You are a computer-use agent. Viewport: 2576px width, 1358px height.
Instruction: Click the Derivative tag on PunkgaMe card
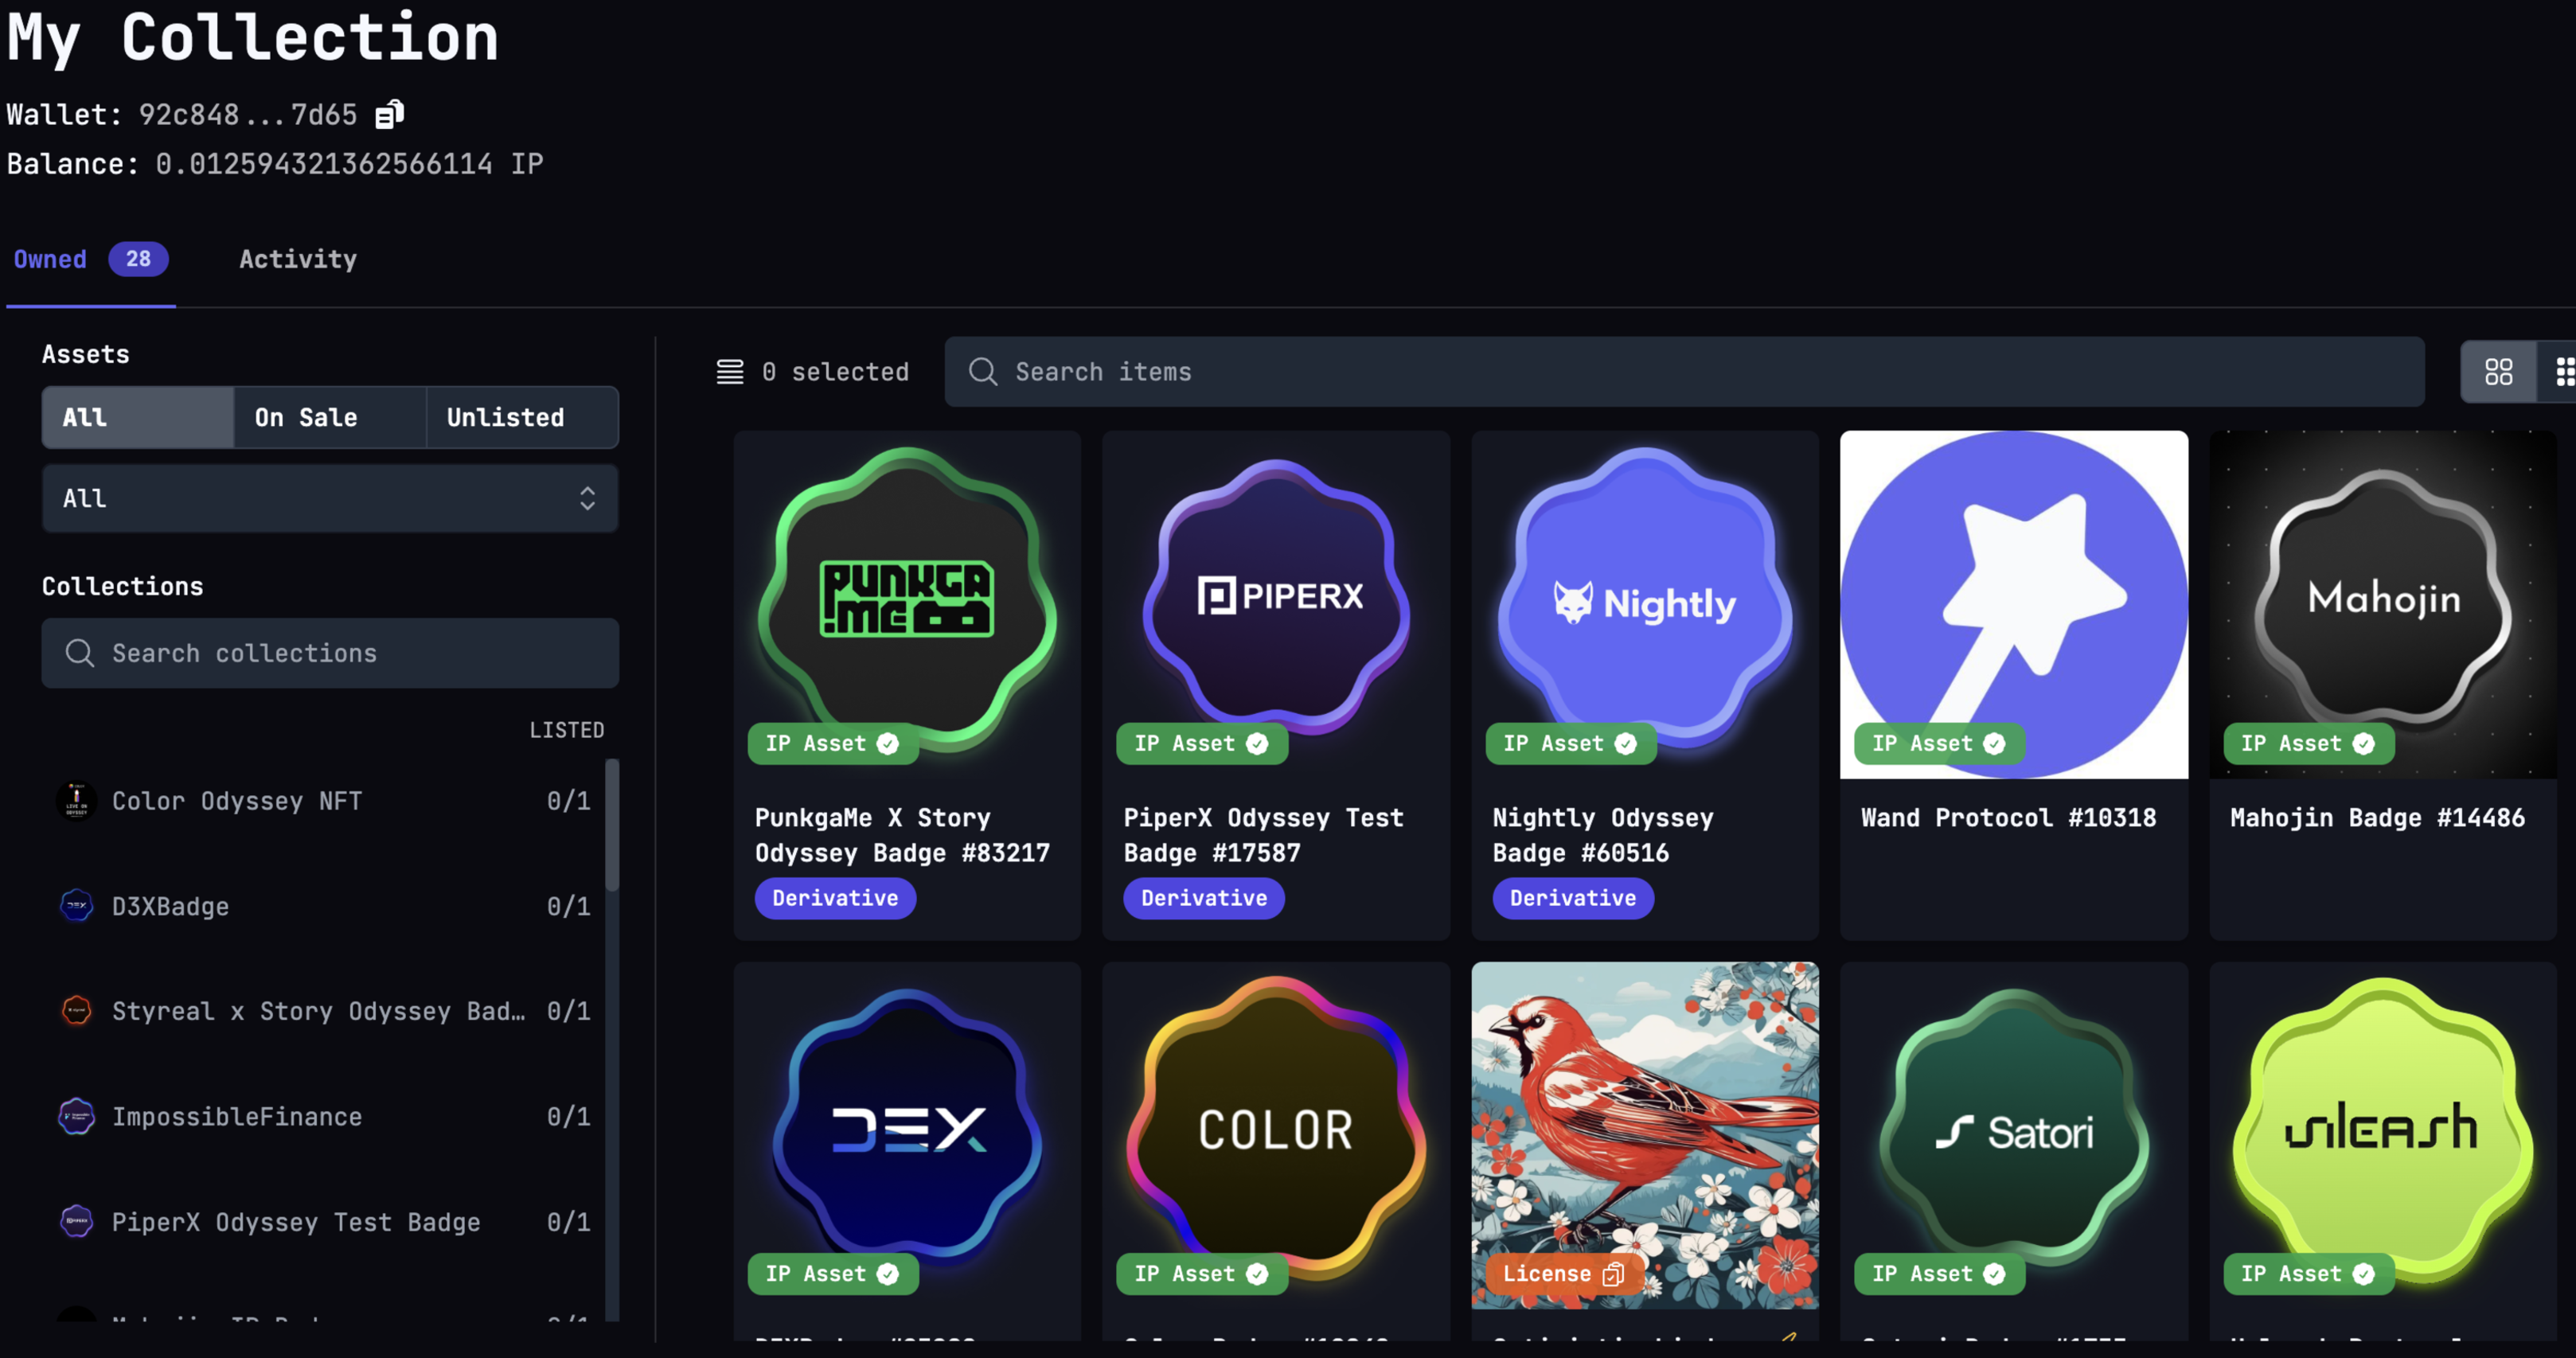[x=835, y=898]
